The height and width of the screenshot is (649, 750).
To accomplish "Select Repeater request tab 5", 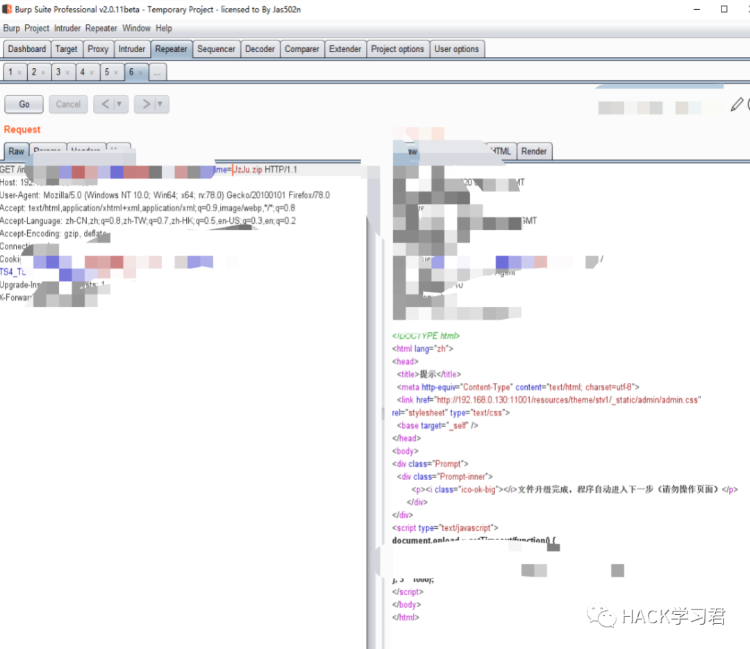I will tap(107, 72).
